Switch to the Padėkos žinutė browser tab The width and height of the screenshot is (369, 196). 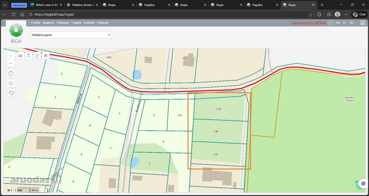(82, 5)
